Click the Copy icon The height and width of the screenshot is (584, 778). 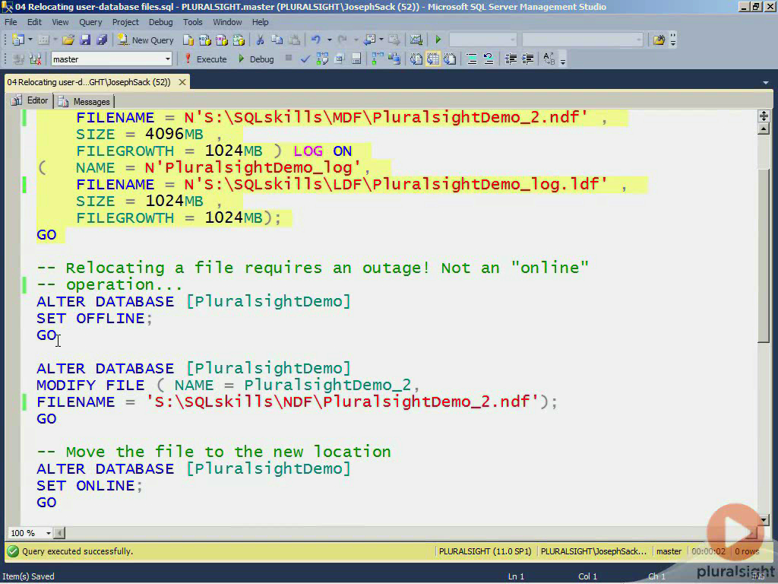277,40
